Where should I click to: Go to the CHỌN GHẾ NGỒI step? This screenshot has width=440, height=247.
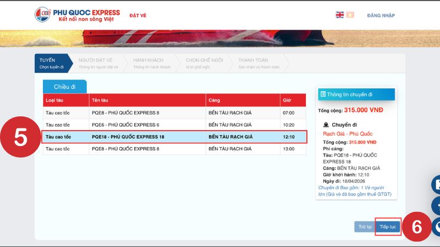tap(204, 63)
